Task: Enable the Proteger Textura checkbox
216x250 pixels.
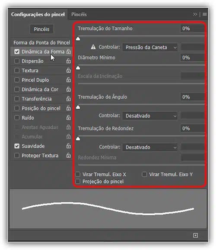Action: point(17,155)
